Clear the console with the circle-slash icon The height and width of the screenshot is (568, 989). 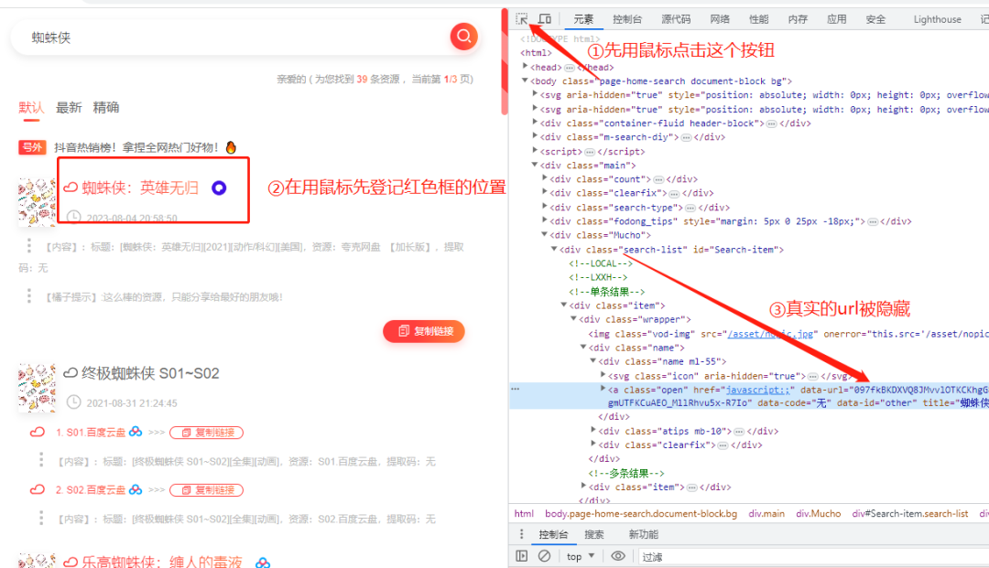pos(544,556)
